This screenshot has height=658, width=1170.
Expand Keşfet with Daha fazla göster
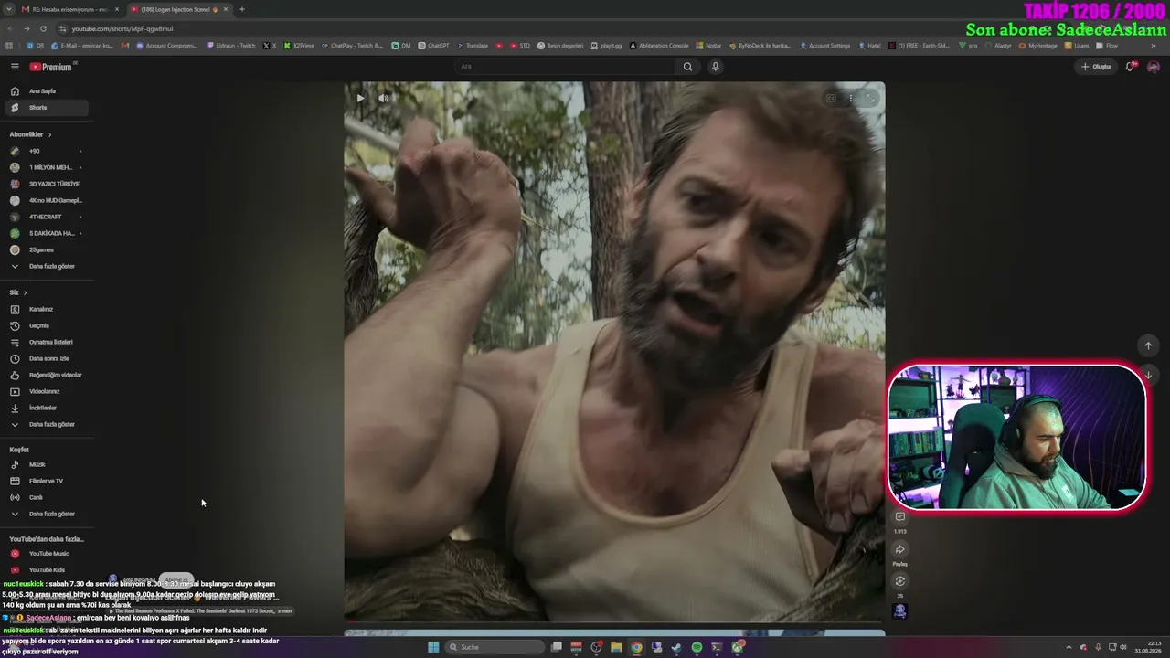point(46,514)
